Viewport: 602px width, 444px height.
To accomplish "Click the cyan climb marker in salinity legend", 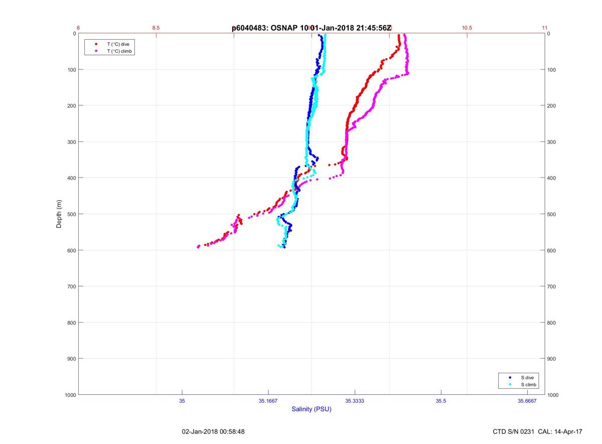I will 510,384.
